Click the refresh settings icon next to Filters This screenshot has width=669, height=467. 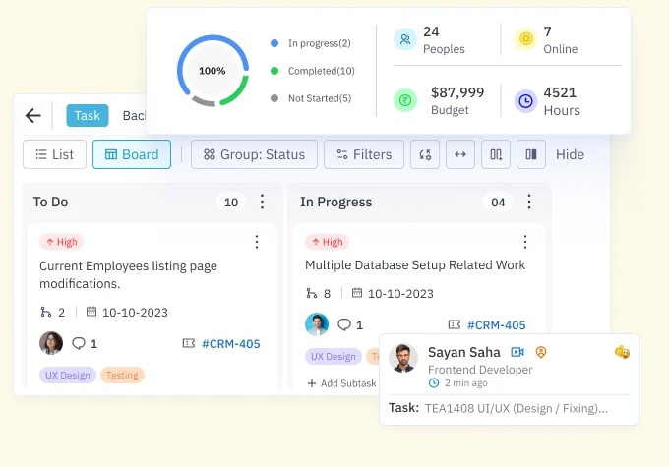[x=425, y=154]
